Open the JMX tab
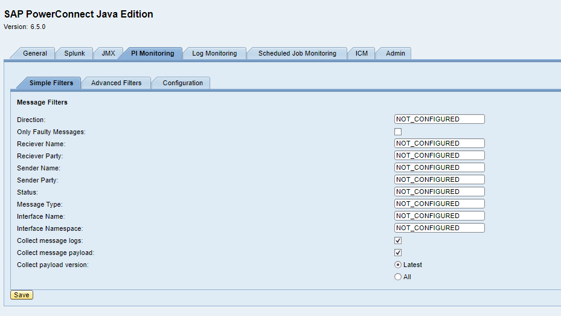Viewport: 561px width, 316px height. click(108, 54)
